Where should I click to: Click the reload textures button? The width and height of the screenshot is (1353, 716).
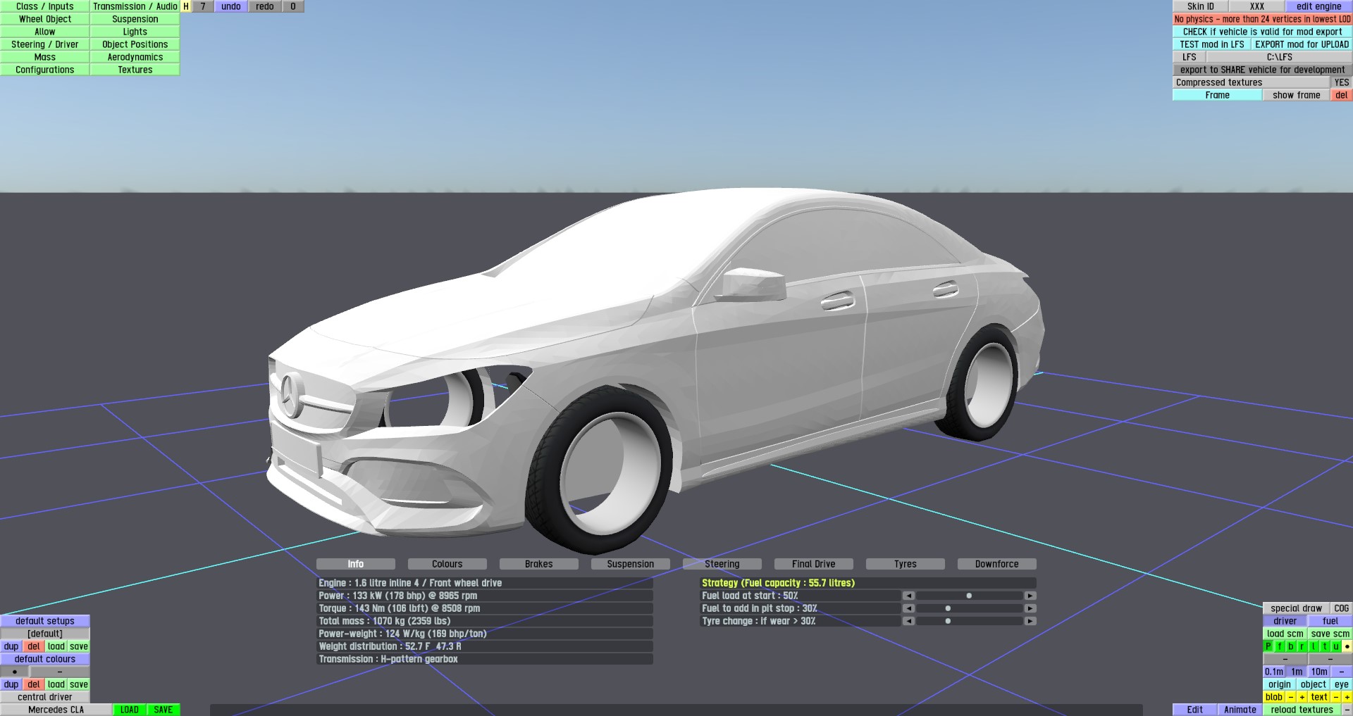click(1302, 710)
